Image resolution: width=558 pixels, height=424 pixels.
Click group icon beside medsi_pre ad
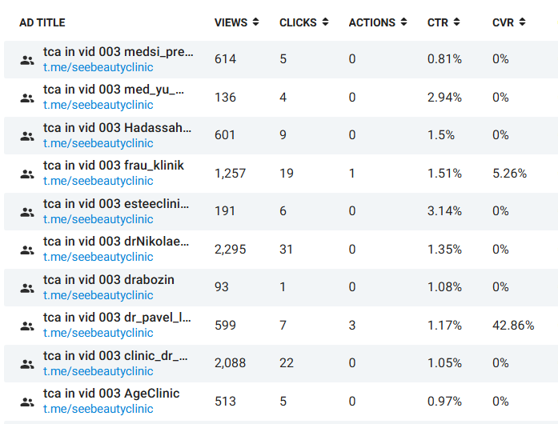point(27,59)
